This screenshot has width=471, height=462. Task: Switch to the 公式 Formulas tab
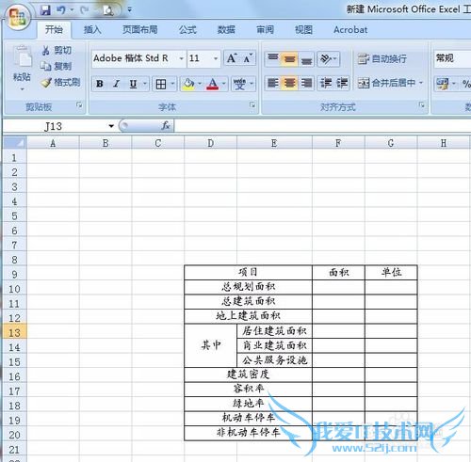187,30
